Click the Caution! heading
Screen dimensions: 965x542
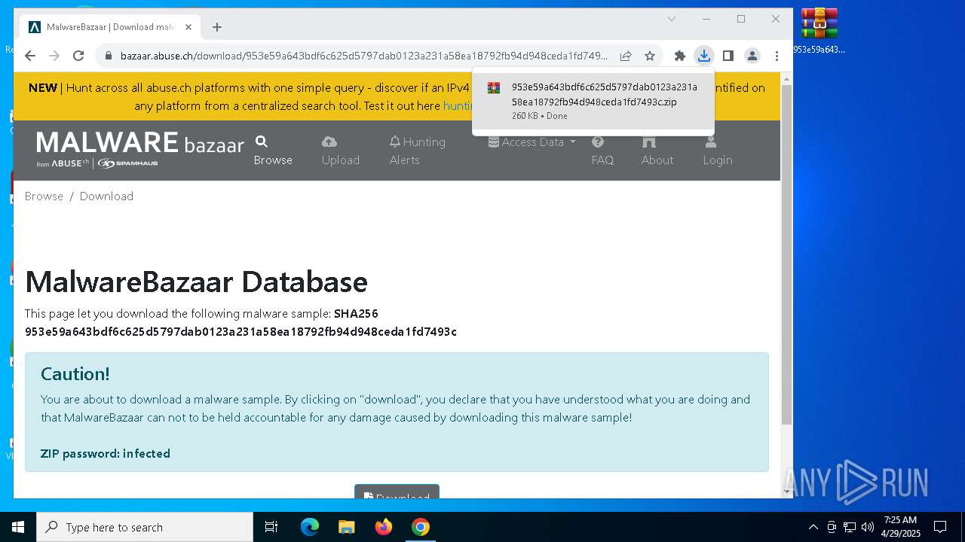75,374
